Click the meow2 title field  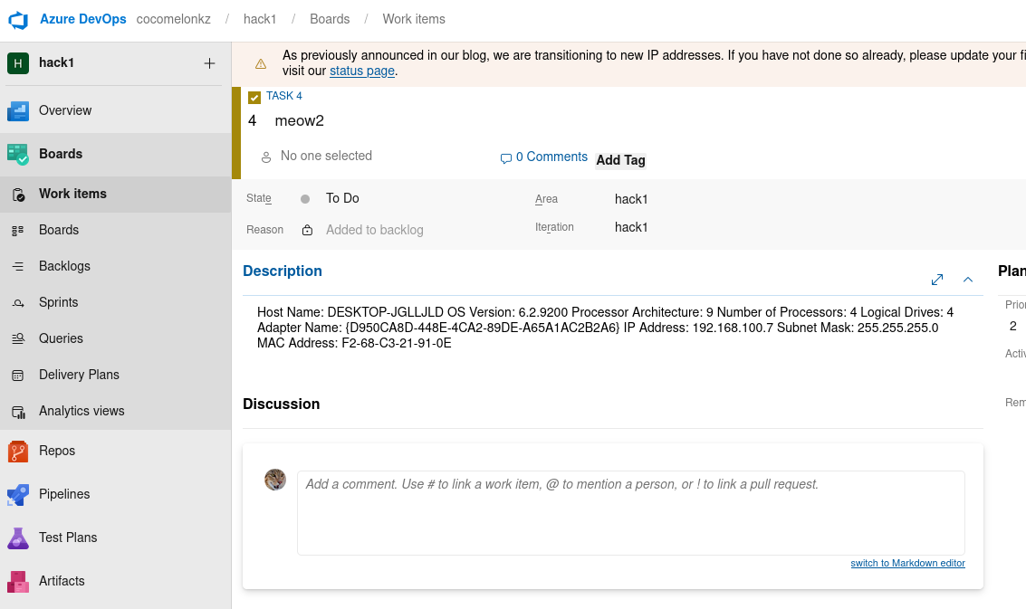point(299,121)
